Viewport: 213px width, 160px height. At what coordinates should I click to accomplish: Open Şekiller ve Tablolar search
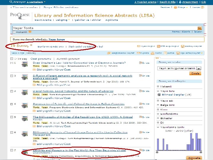(x=88, y=20)
